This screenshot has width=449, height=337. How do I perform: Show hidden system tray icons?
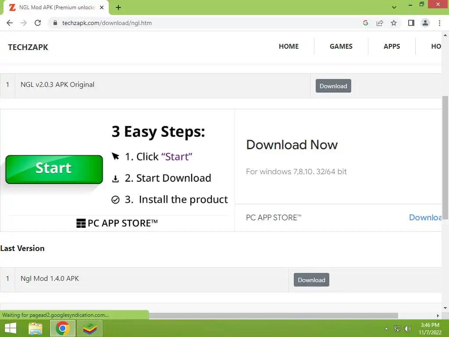[x=387, y=329]
